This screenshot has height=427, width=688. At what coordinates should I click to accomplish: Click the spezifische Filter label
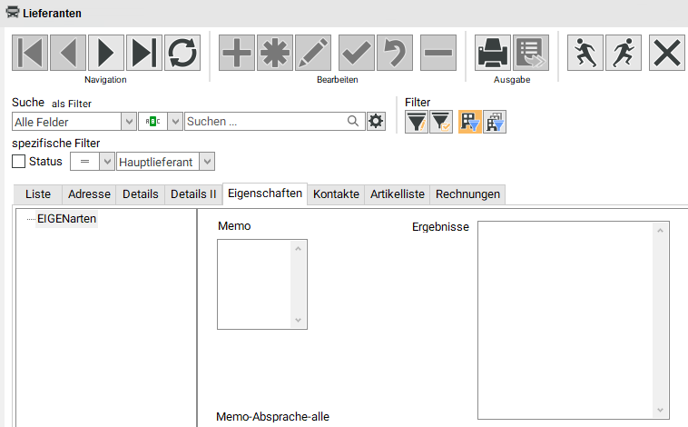point(55,144)
